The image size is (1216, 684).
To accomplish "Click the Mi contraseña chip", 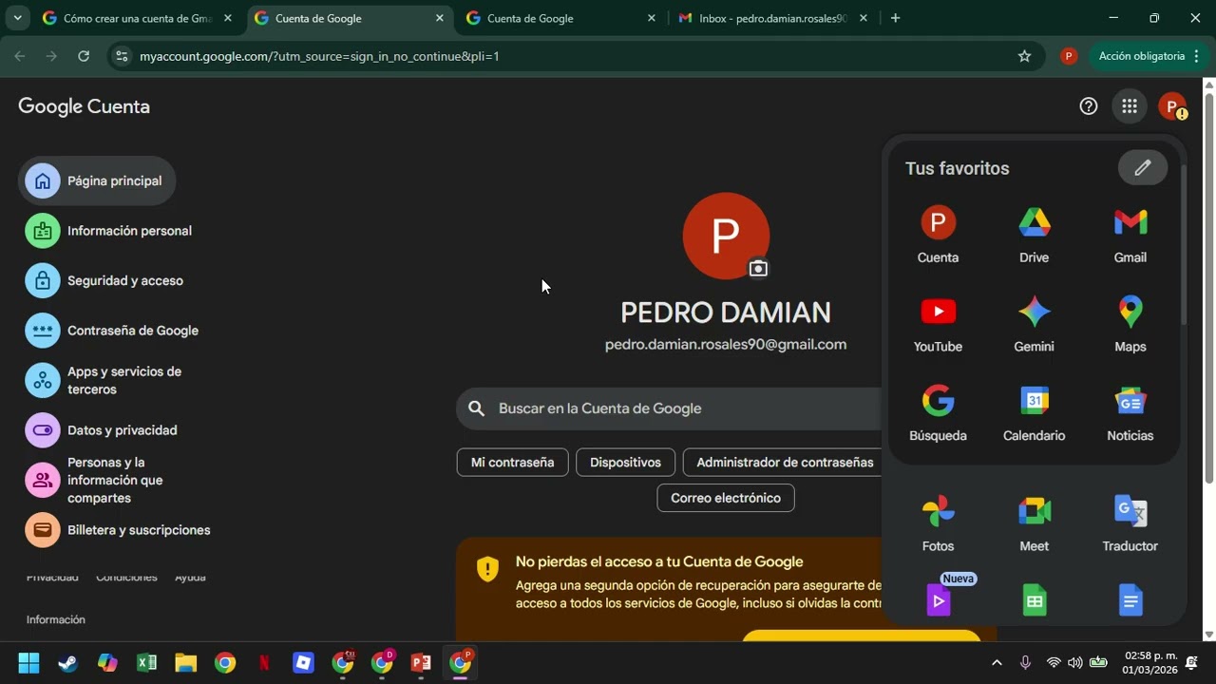I will pyautogui.click(x=512, y=463).
